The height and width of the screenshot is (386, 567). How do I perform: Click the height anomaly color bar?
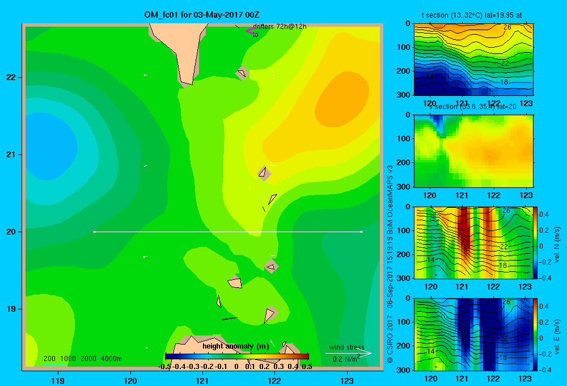[x=237, y=356]
